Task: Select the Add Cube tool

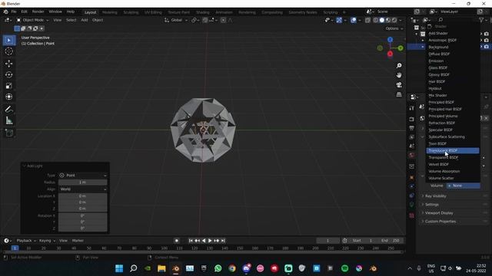Action: (x=8, y=133)
